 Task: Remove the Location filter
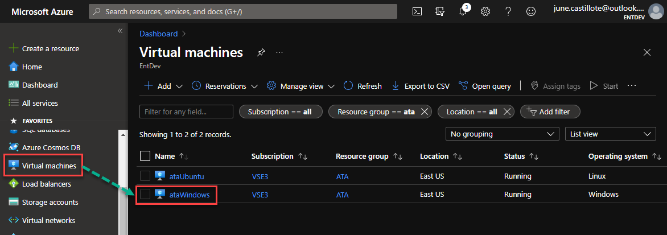click(507, 112)
